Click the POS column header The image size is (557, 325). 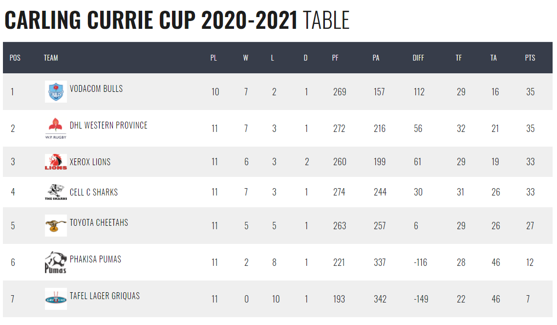tap(15, 58)
